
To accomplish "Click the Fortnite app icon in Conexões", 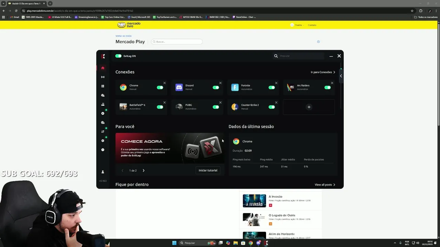I will coord(235,87).
